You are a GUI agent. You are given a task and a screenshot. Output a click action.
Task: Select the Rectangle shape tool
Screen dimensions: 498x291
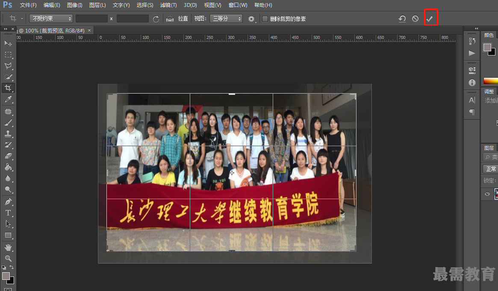click(8, 235)
